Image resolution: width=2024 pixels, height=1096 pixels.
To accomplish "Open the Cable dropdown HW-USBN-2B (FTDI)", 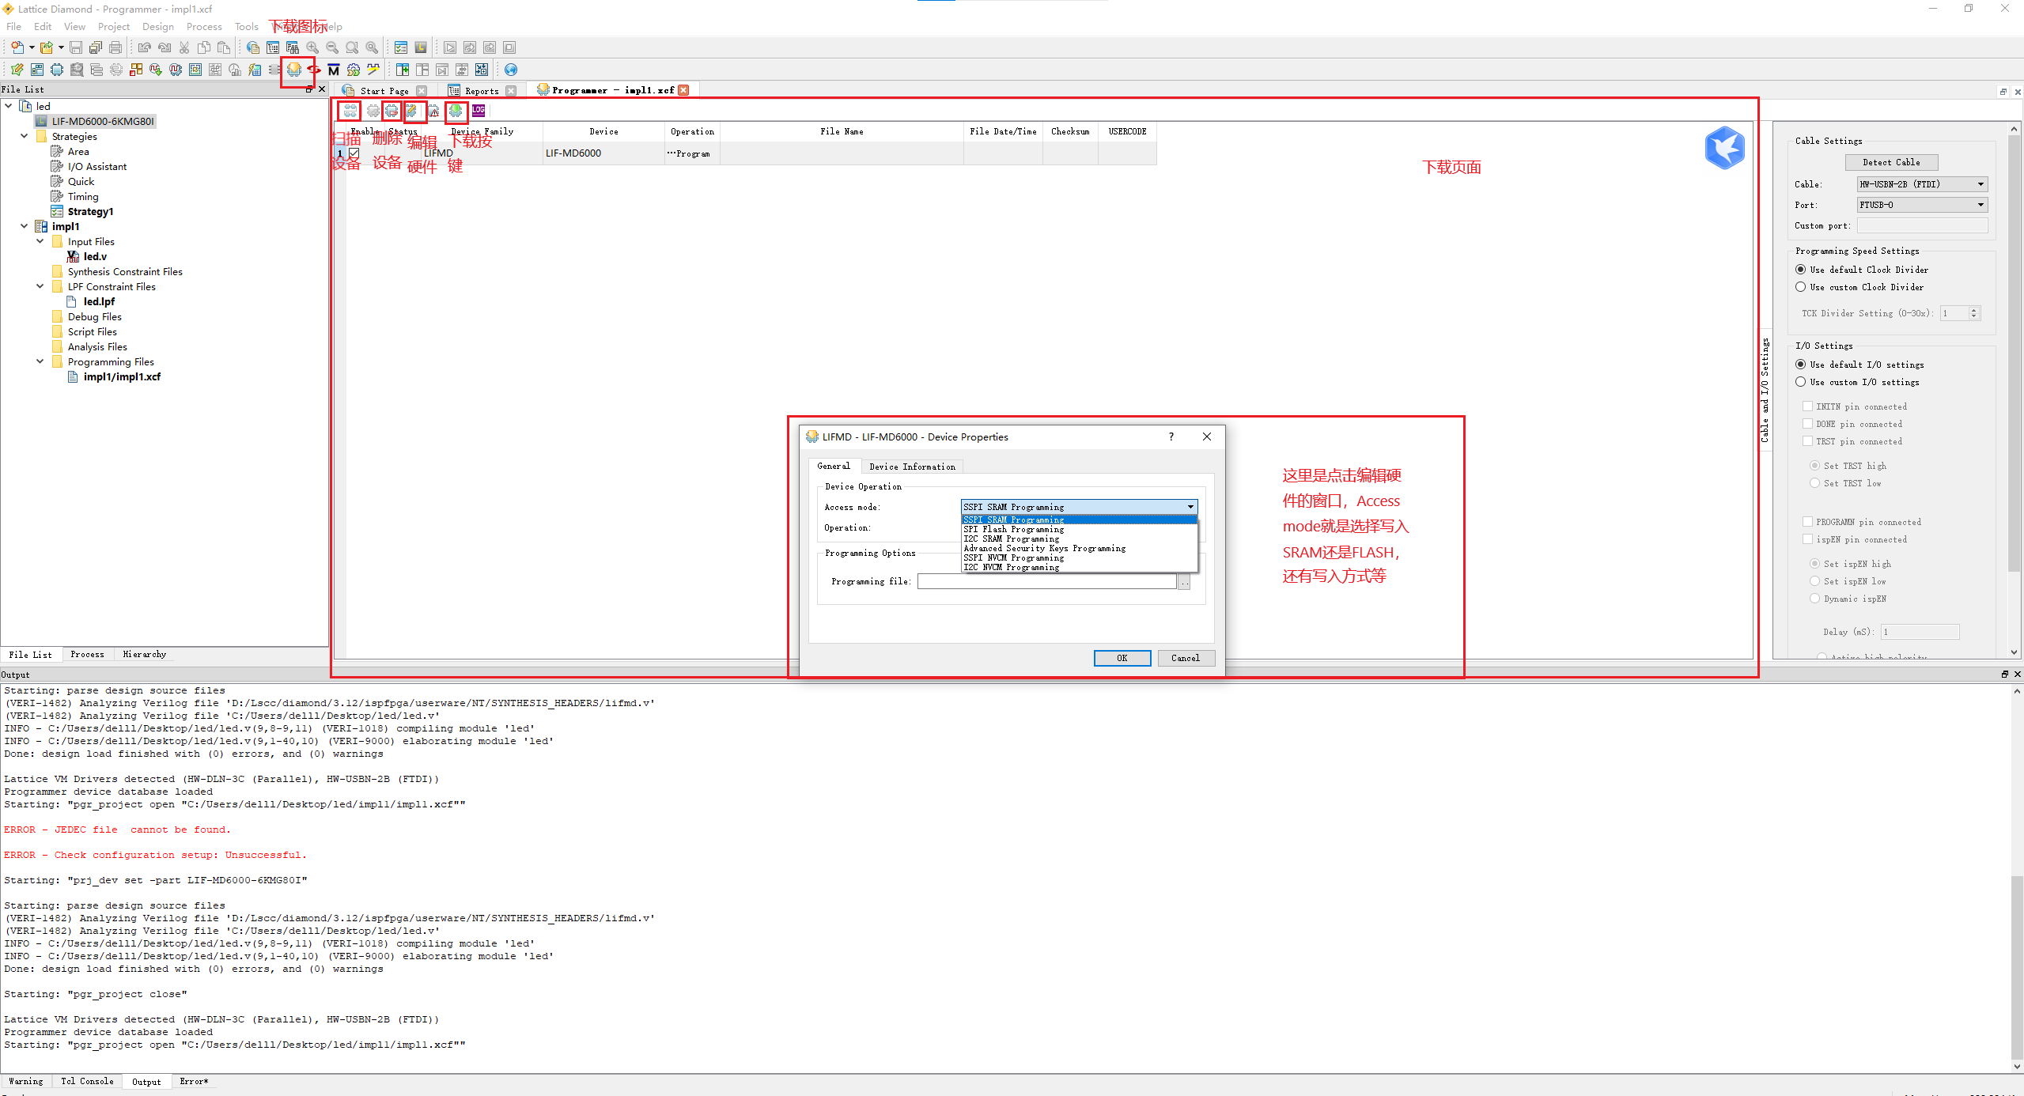I will point(1921,184).
